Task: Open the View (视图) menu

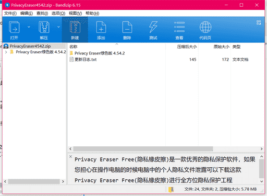Action: (x=75, y=14)
